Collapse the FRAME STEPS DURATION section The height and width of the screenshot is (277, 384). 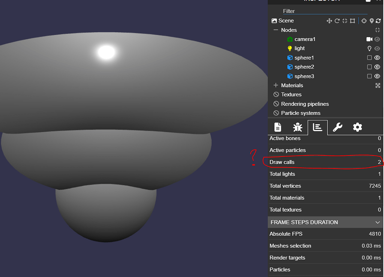[x=378, y=222]
